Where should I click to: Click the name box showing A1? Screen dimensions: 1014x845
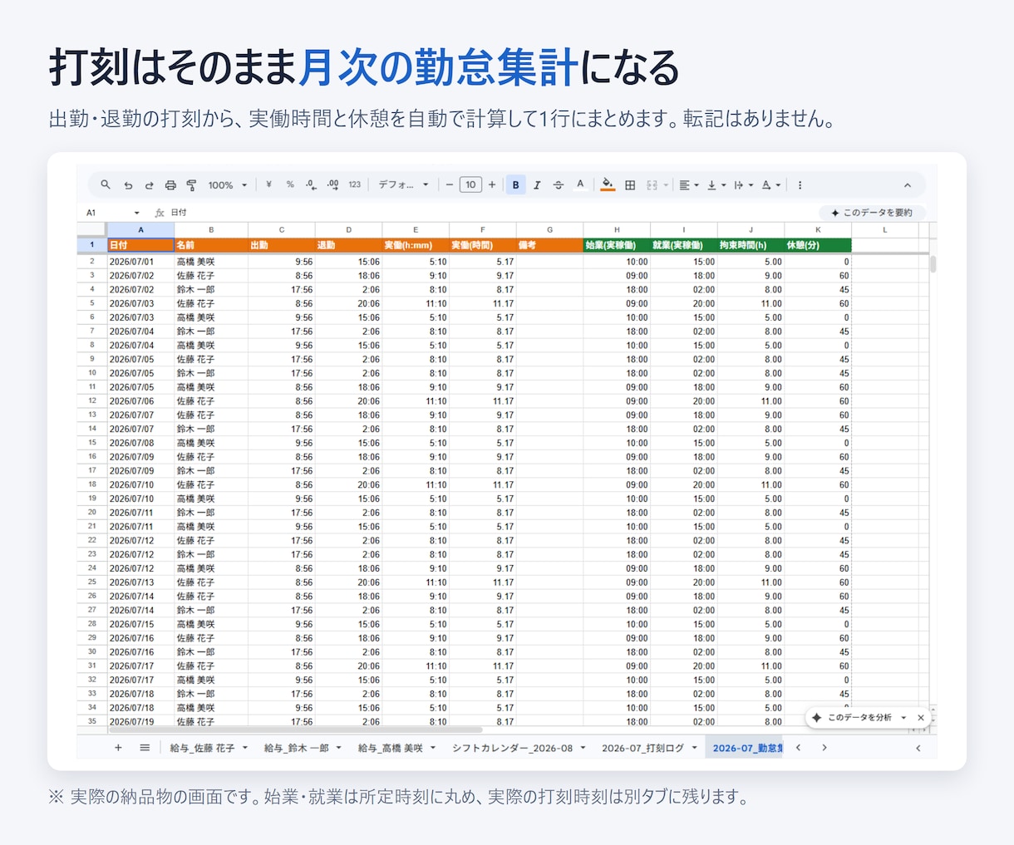pyautogui.click(x=106, y=213)
